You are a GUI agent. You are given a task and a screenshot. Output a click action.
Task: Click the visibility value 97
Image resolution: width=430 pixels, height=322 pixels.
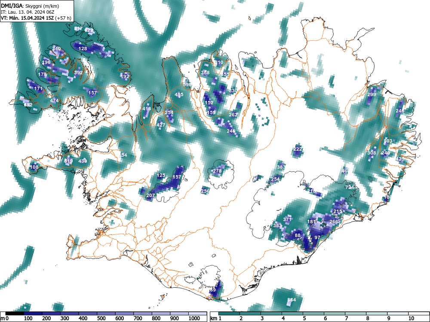click(x=317, y=237)
